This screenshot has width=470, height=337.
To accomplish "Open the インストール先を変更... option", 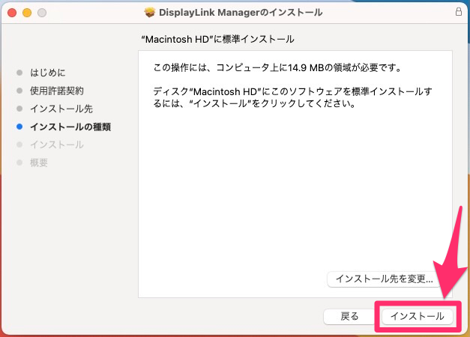I will coord(385,279).
